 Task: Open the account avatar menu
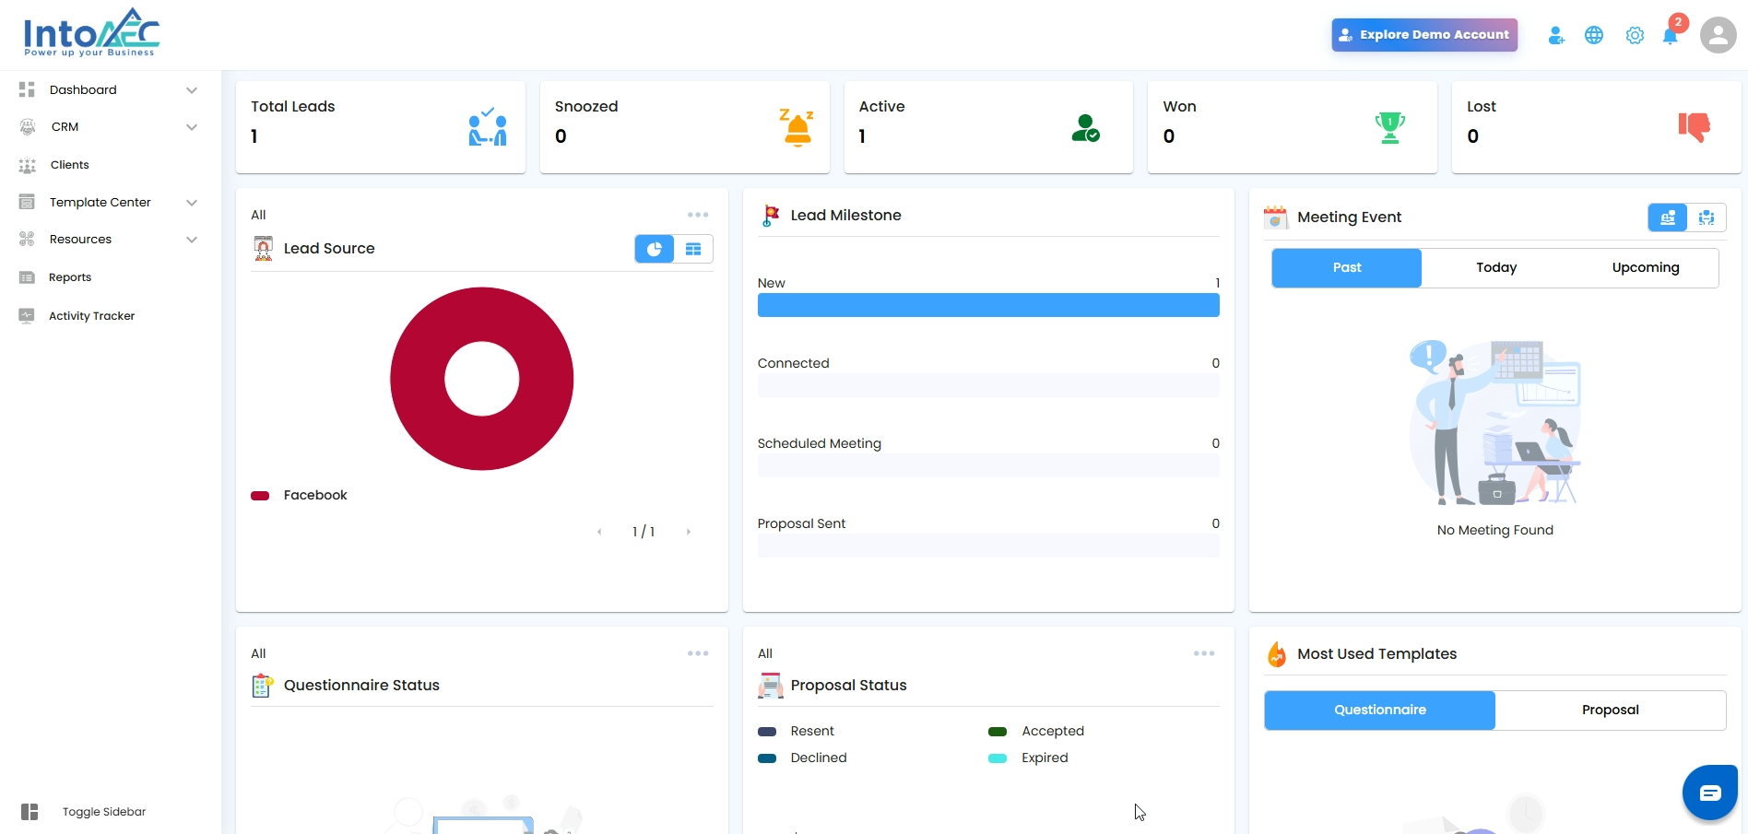coord(1718,35)
